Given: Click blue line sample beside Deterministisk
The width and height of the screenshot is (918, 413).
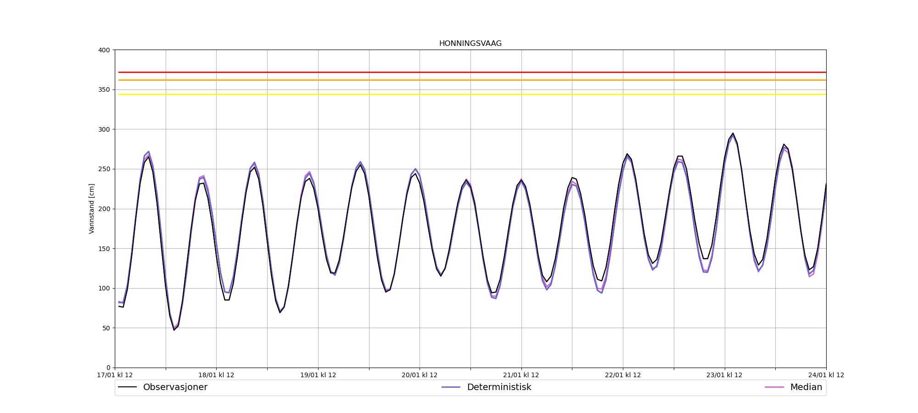Looking at the screenshot, I should (x=451, y=387).
